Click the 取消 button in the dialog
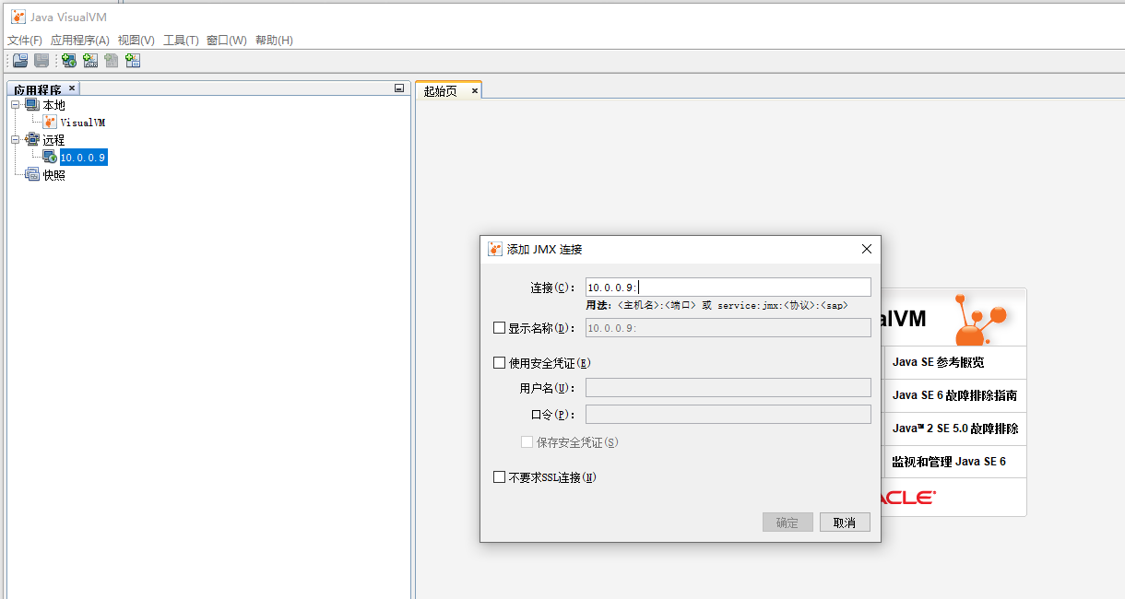The height and width of the screenshot is (599, 1125). click(844, 522)
